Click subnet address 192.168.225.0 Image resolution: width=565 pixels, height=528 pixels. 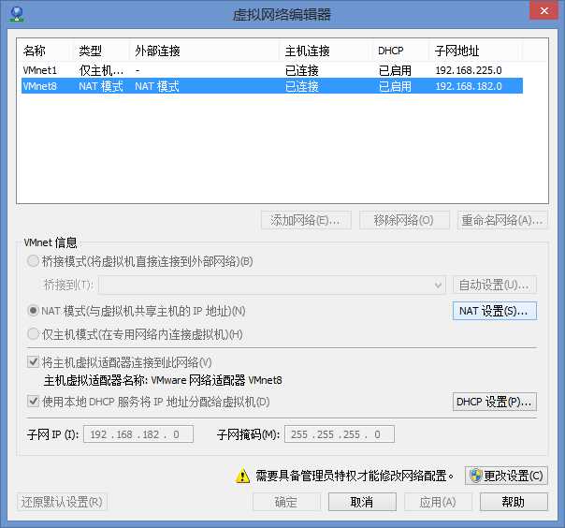click(469, 70)
